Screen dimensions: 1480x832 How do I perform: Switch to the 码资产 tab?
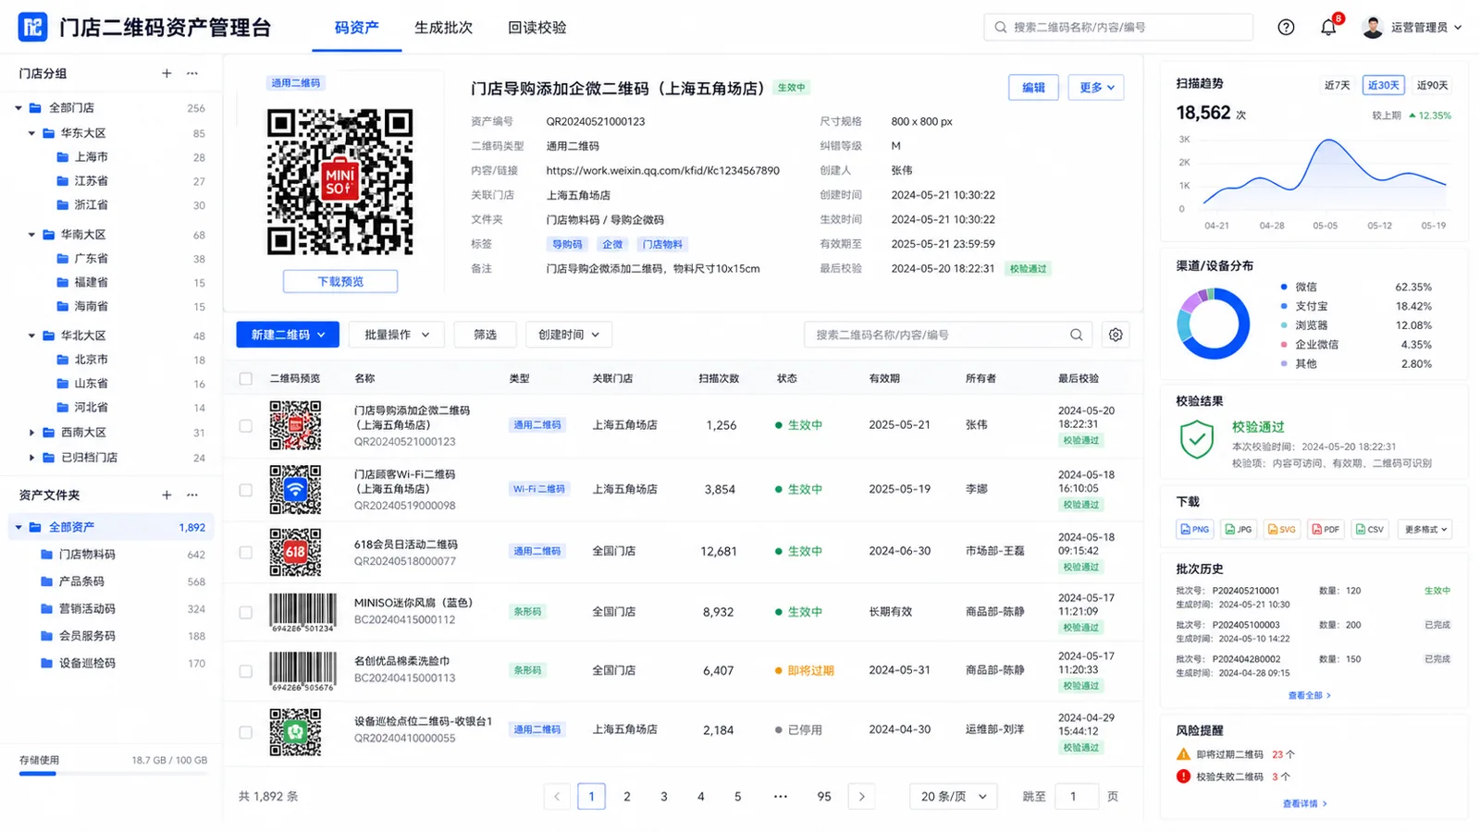coord(357,28)
